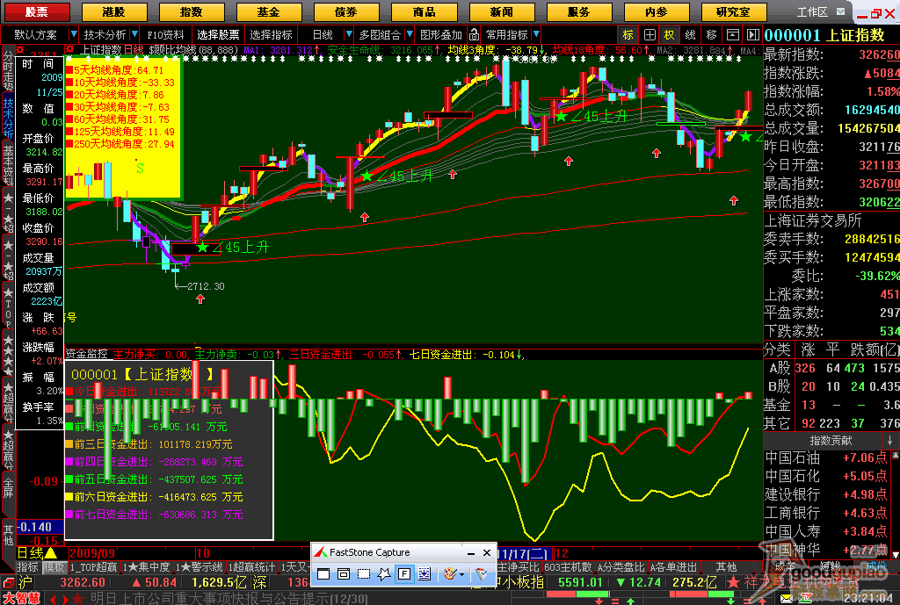Click FastStone scrolling window capture icon
900x605 pixels.
pyautogui.click(x=425, y=574)
